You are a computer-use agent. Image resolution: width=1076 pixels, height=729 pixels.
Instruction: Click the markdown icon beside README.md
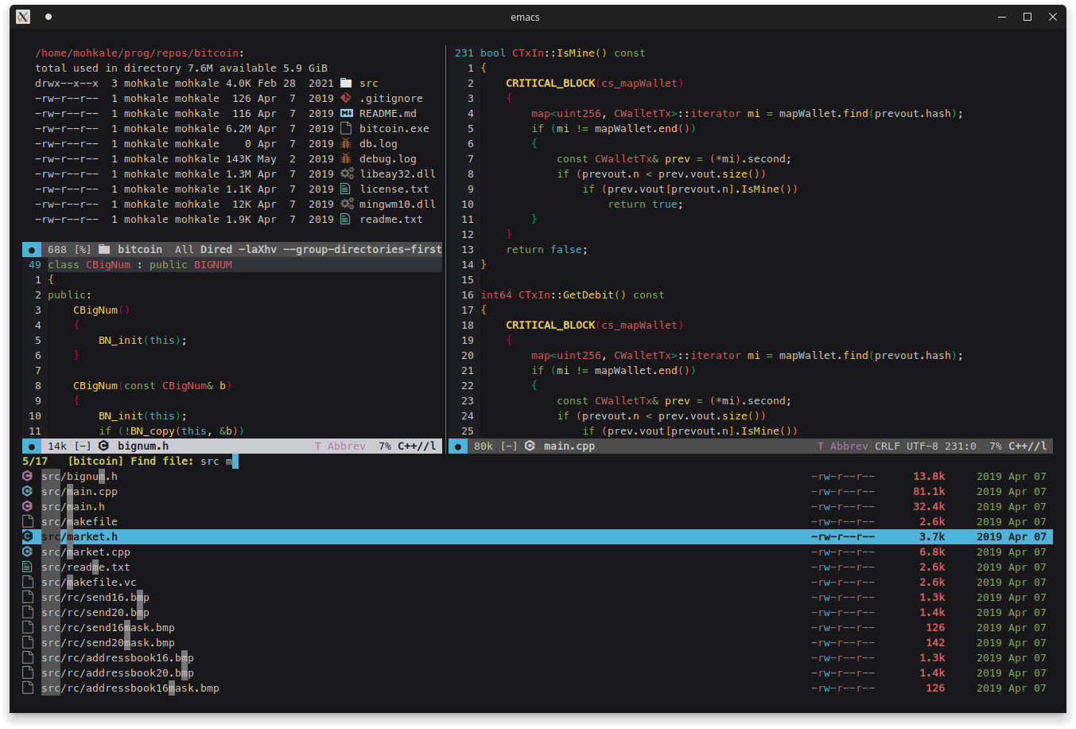click(346, 113)
